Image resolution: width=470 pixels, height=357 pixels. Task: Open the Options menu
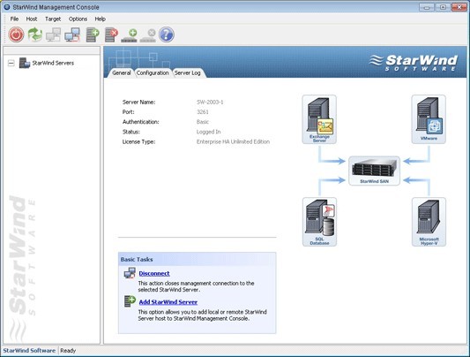(78, 19)
